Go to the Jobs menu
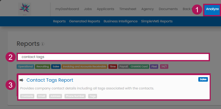This screenshot has height=109, width=221. pyautogui.click(x=88, y=9)
